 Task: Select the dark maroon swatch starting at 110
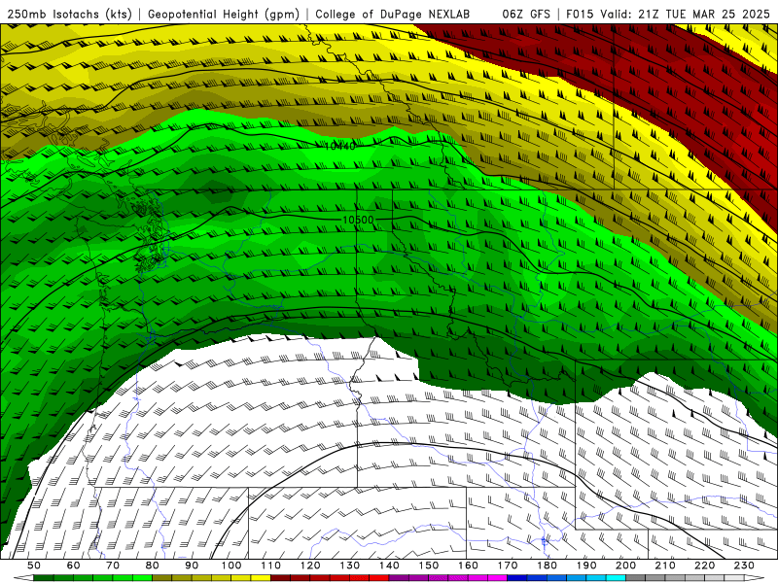280,578
